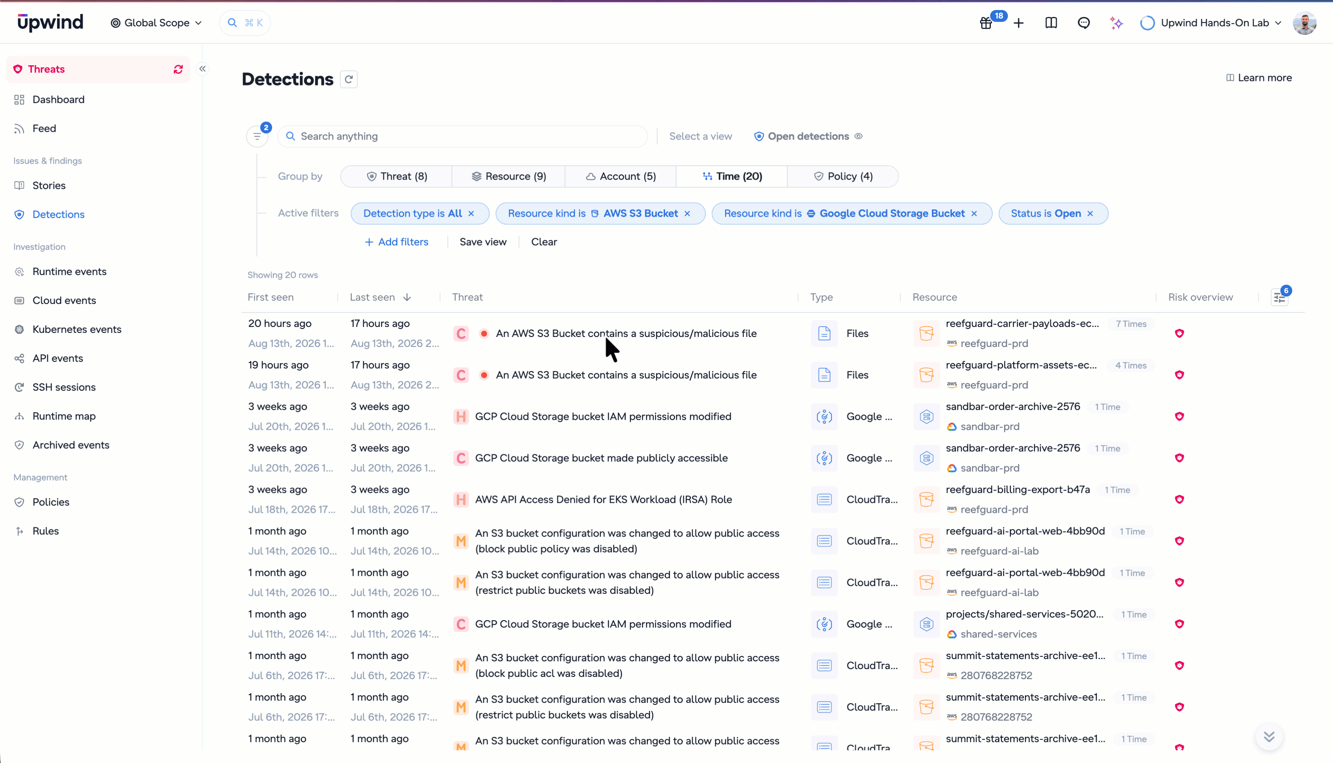Open the Upwind Hands-On Lab organization dropdown

coord(1211,23)
